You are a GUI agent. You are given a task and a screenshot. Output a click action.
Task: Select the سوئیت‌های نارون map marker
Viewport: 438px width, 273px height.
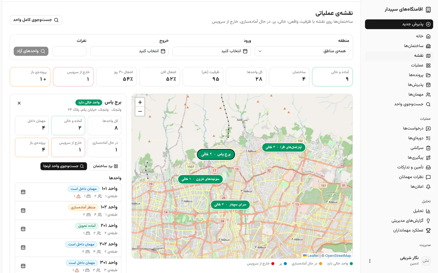(200, 179)
